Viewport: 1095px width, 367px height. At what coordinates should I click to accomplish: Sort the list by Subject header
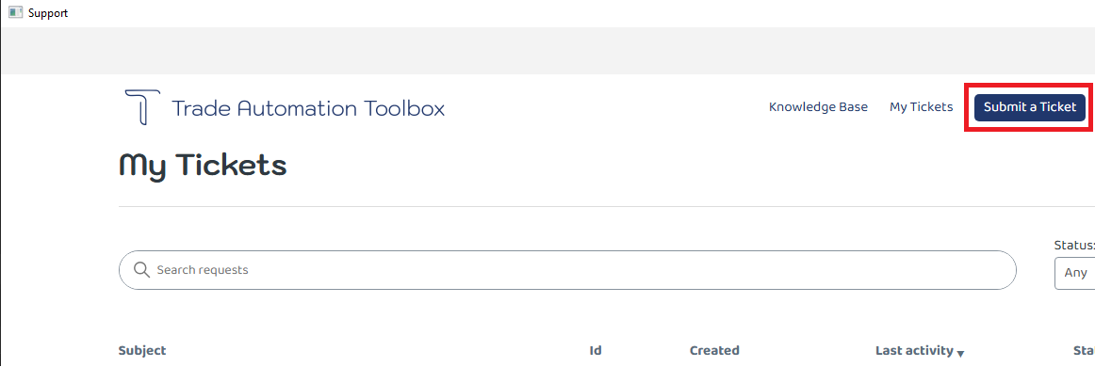[142, 350]
